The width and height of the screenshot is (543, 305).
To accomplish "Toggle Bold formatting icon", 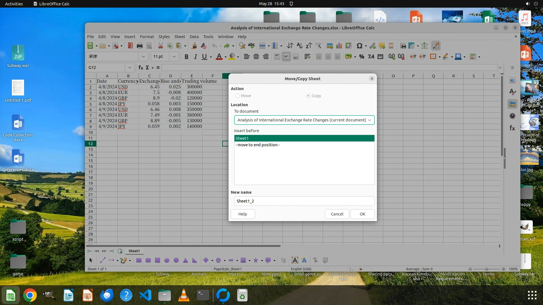I will coord(186,57).
